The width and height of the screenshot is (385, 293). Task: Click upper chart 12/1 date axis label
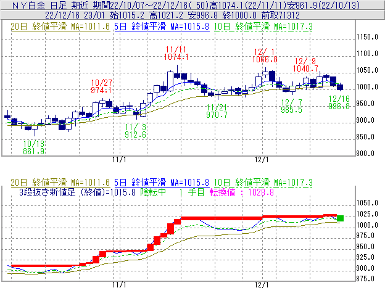click(x=262, y=160)
